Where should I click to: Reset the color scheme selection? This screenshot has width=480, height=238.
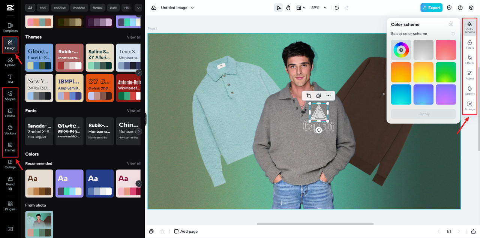453,34
